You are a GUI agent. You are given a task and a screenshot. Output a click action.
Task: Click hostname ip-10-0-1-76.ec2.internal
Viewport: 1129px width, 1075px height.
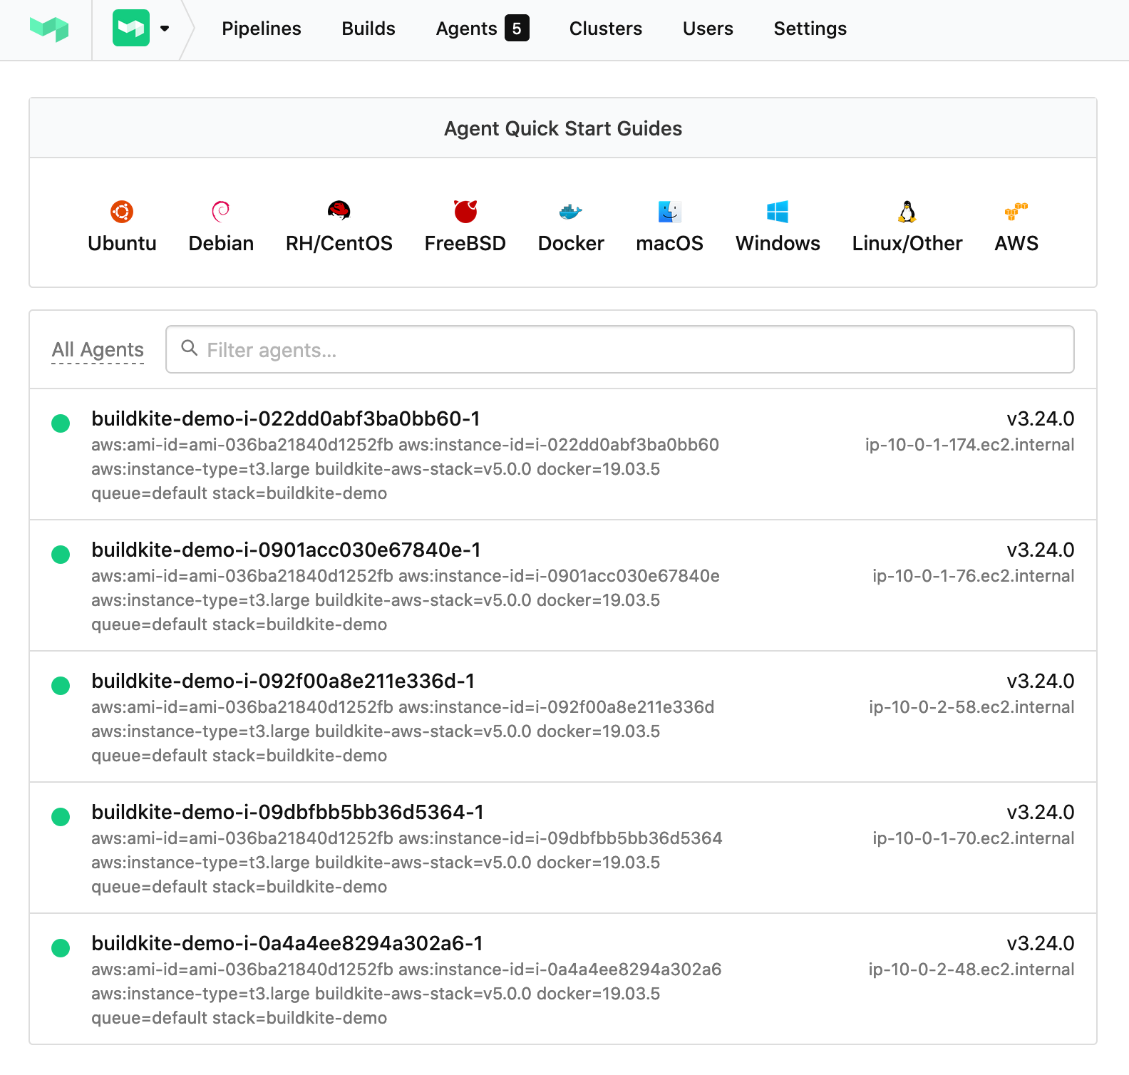coord(973,576)
